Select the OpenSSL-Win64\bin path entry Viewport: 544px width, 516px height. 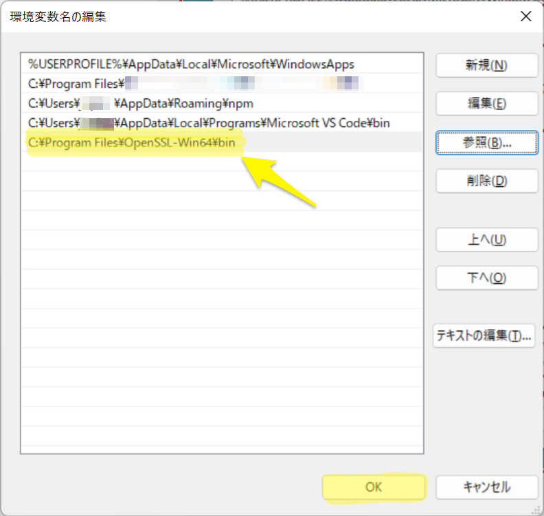tap(222, 142)
